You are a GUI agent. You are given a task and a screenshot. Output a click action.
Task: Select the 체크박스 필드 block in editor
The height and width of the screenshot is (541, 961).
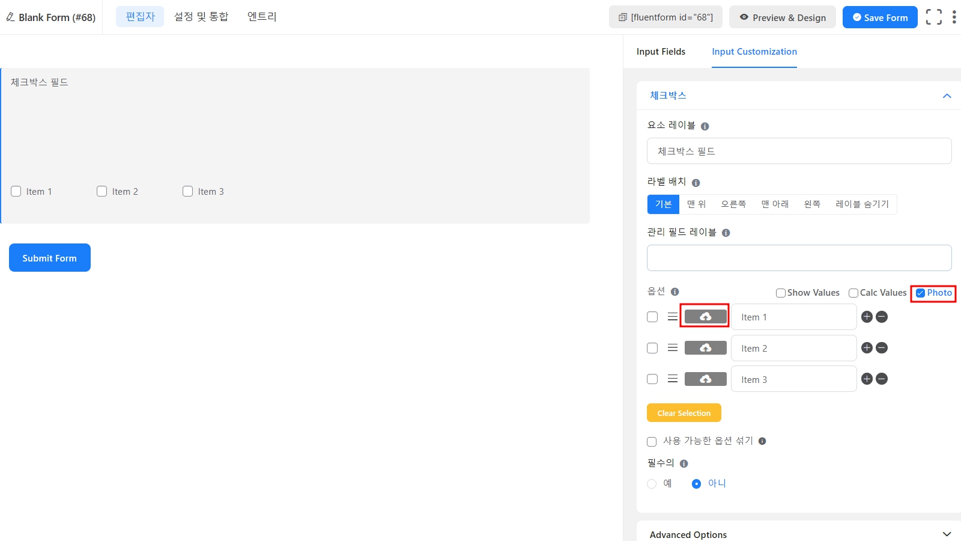pyautogui.click(x=295, y=145)
